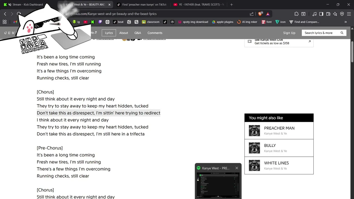Open the 'ig' bookmark
The height and width of the screenshot is (199, 354).
point(76,22)
